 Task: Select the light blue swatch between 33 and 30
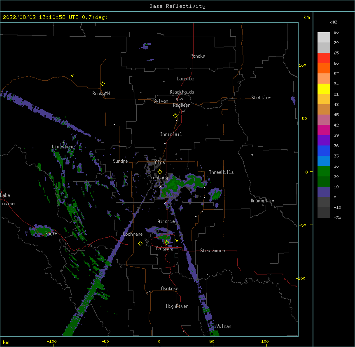(x=324, y=161)
